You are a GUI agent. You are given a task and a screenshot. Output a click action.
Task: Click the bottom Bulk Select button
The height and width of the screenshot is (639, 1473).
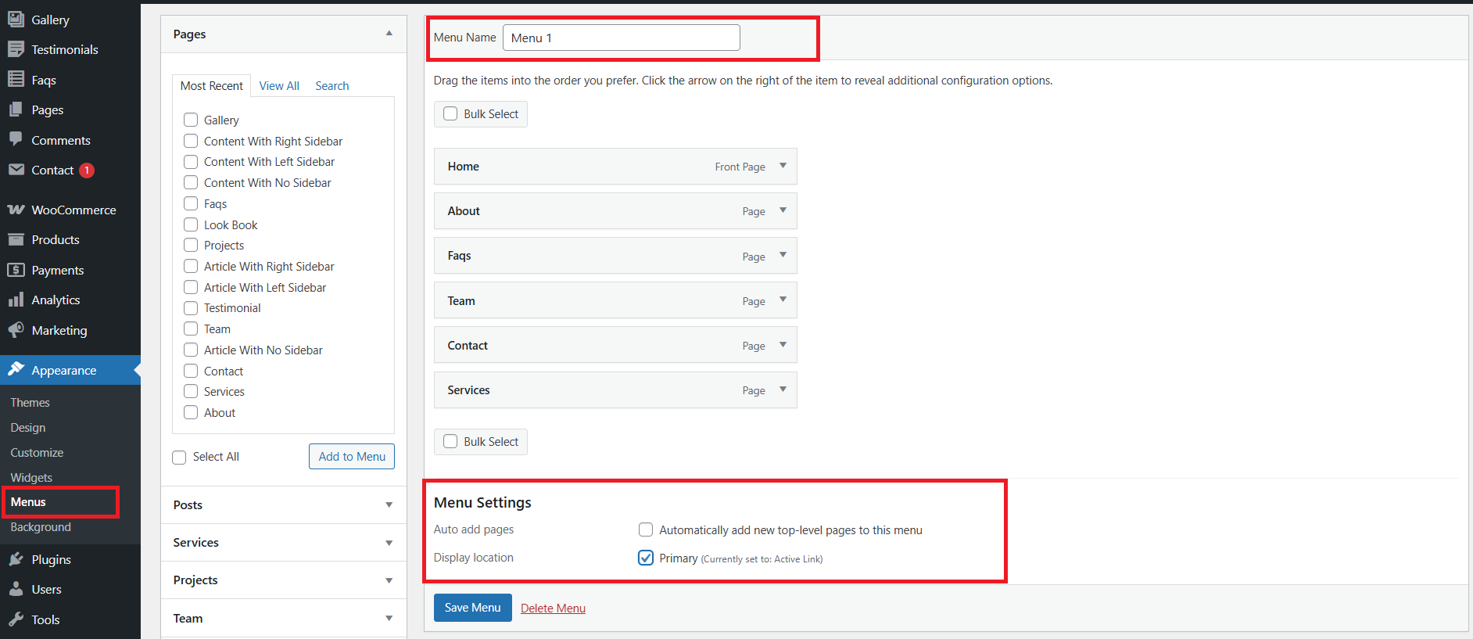481,442
